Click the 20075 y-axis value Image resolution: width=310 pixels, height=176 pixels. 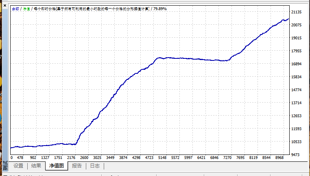(296, 25)
